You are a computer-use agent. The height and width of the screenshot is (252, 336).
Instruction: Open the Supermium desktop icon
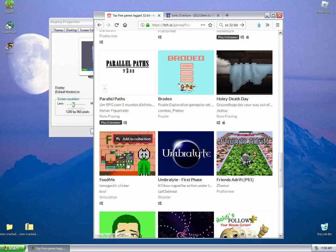click(x=9, y=28)
